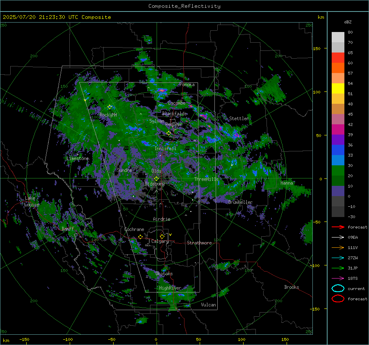369x345 pixels.
Task: Click the cyan 27ZW arrow in the legend
Action: 338,258
